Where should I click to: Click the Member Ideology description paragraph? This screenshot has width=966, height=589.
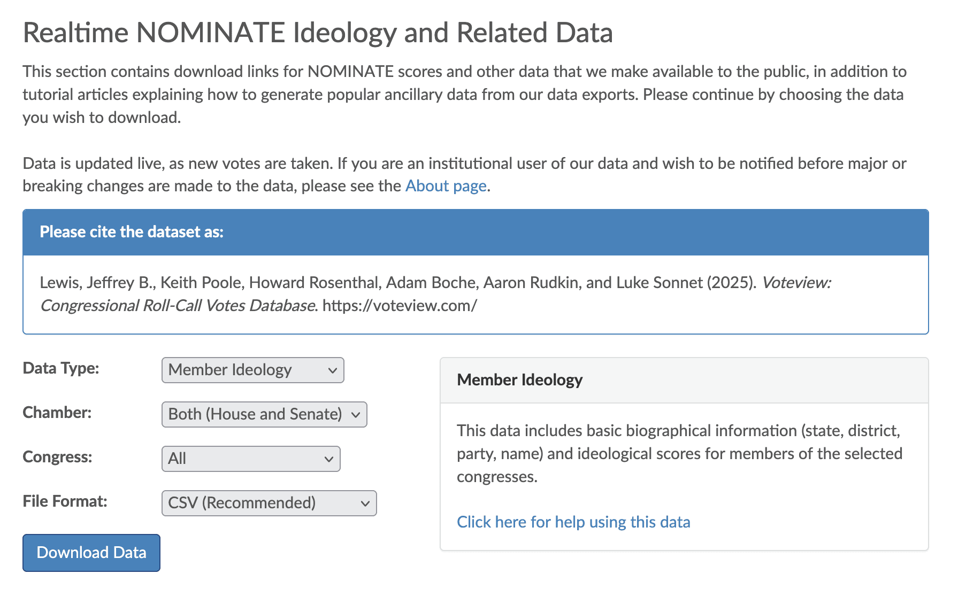click(x=679, y=453)
